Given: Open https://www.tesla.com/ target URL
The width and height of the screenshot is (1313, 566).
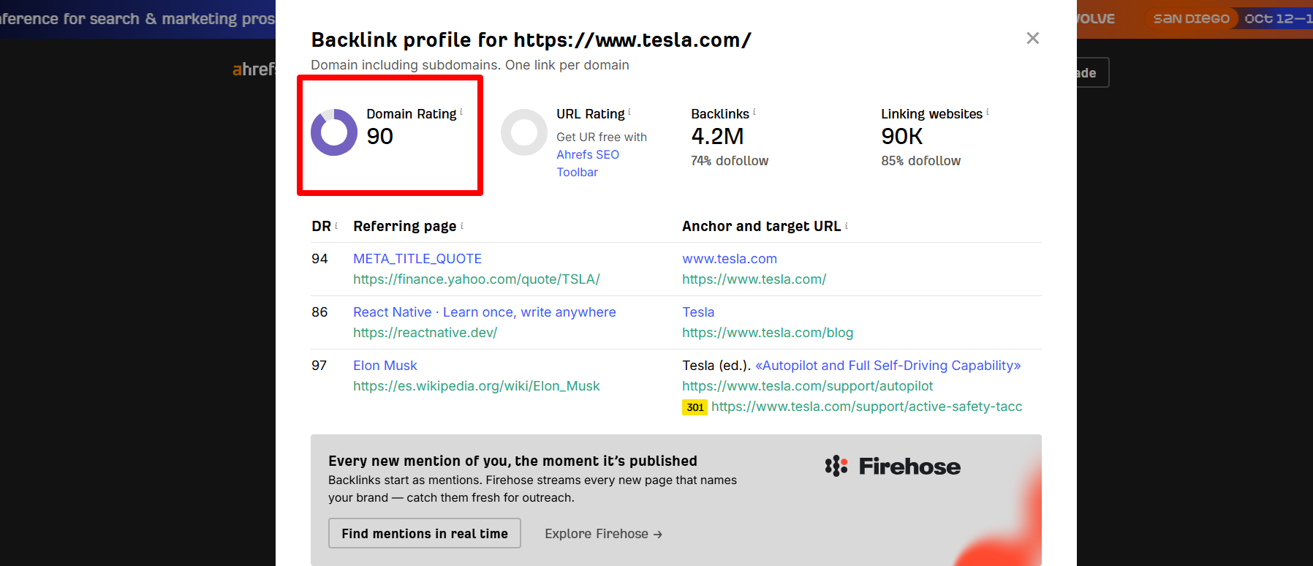Looking at the screenshot, I should pyautogui.click(x=754, y=279).
